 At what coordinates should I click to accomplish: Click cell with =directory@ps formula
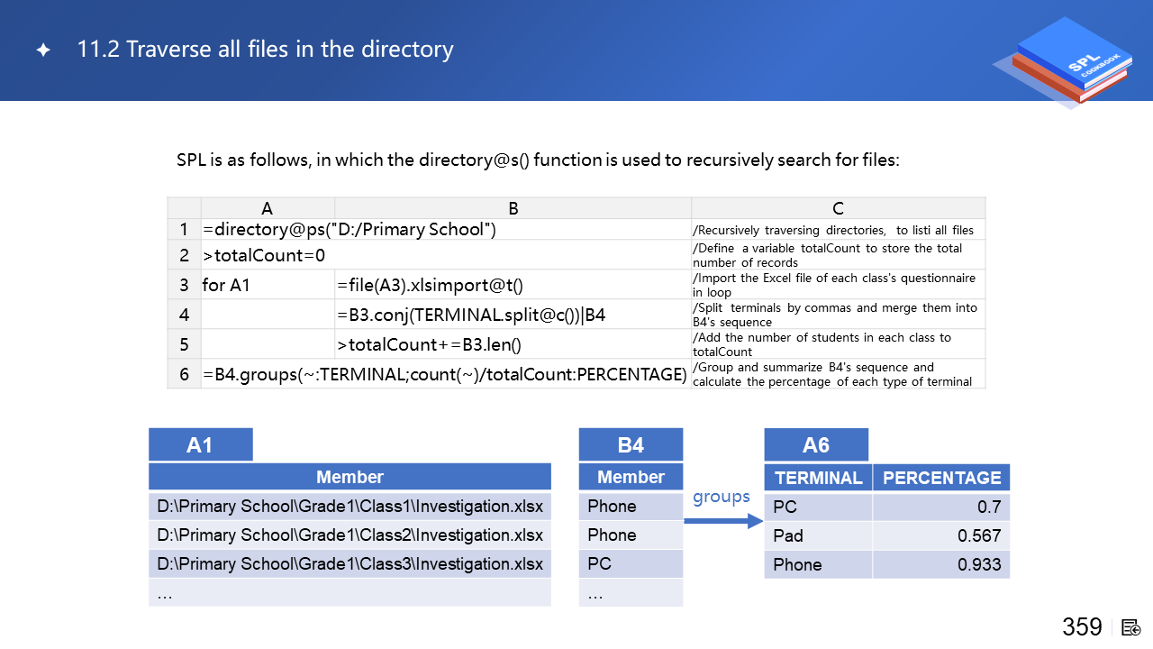click(350, 230)
